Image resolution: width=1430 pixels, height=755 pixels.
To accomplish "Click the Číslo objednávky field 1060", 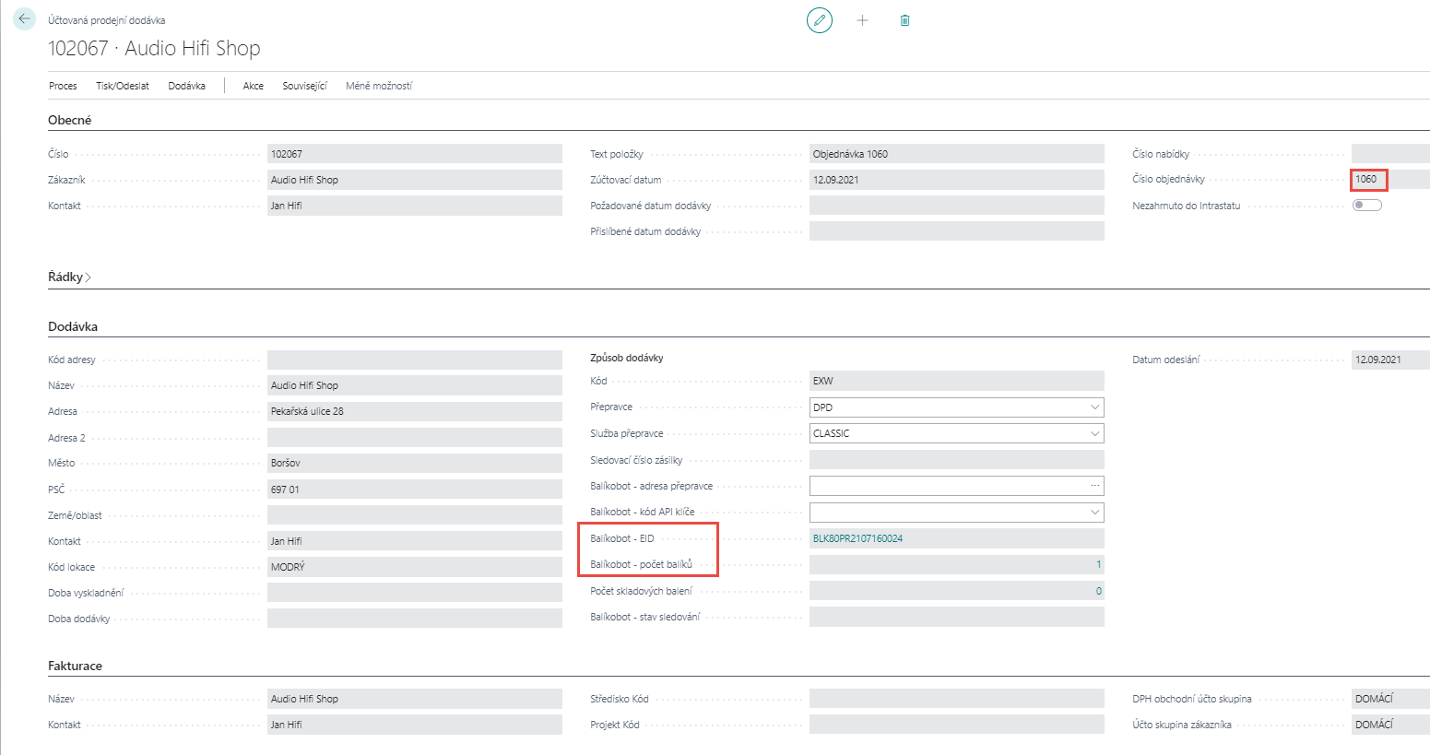I will coord(1366,180).
